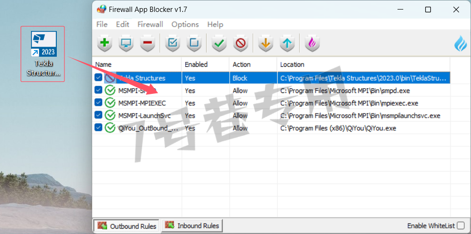The width and height of the screenshot is (471, 234).
Task: Click the smpd.exe location path
Action: point(345,91)
